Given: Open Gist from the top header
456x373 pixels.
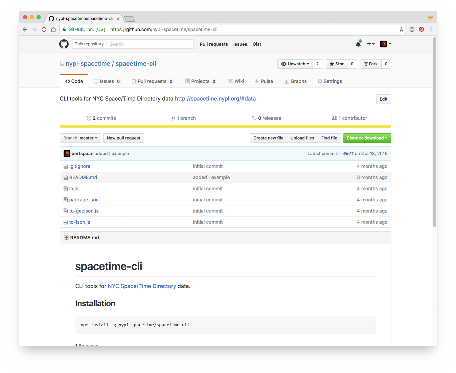Looking at the screenshot, I should [x=257, y=44].
